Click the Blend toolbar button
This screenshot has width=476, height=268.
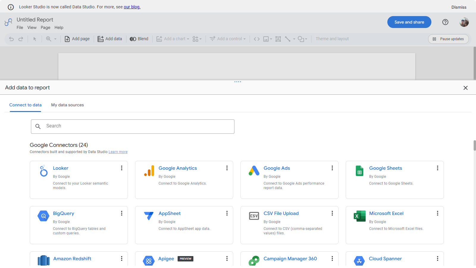(x=139, y=39)
